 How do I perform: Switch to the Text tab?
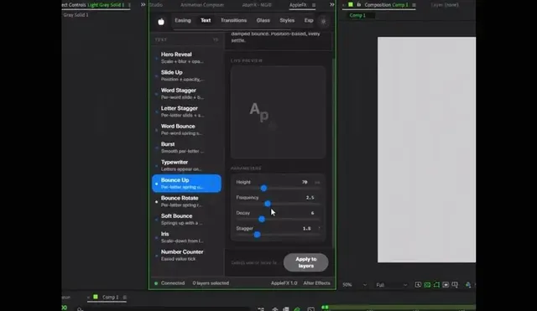coord(206,20)
